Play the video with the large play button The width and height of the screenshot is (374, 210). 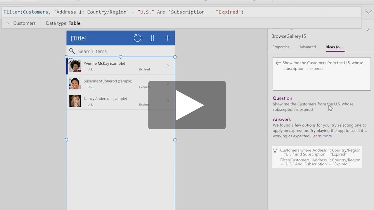coord(187,105)
